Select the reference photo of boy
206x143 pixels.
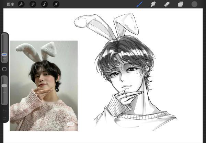point(44,86)
